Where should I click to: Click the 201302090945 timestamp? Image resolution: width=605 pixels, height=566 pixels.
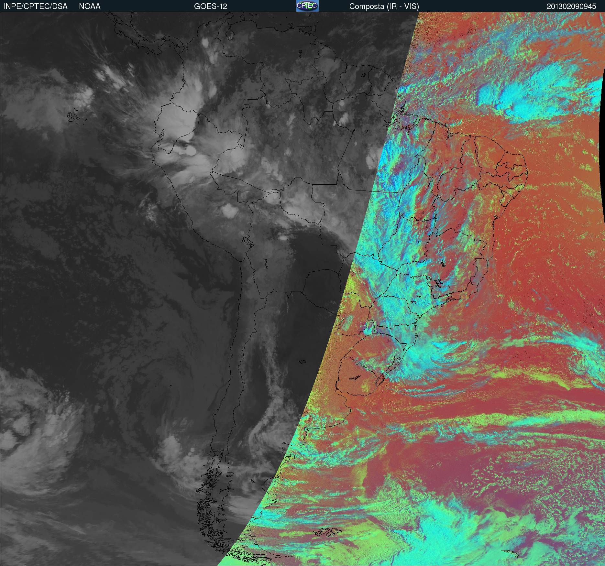point(571,6)
